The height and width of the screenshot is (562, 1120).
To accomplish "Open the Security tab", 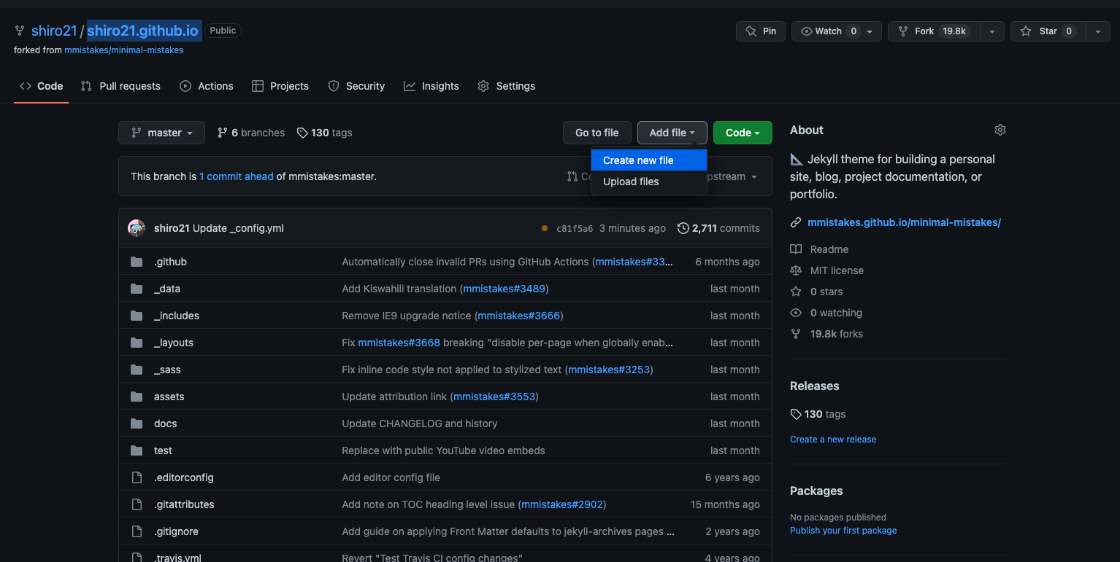I will [x=356, y=86].
